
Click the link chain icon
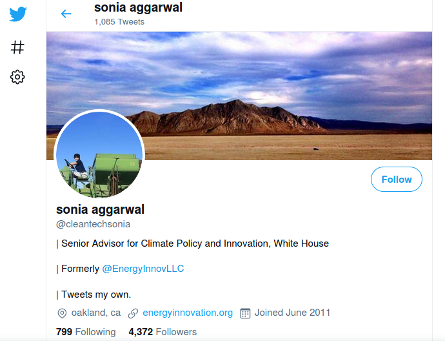tap(133, 313)
